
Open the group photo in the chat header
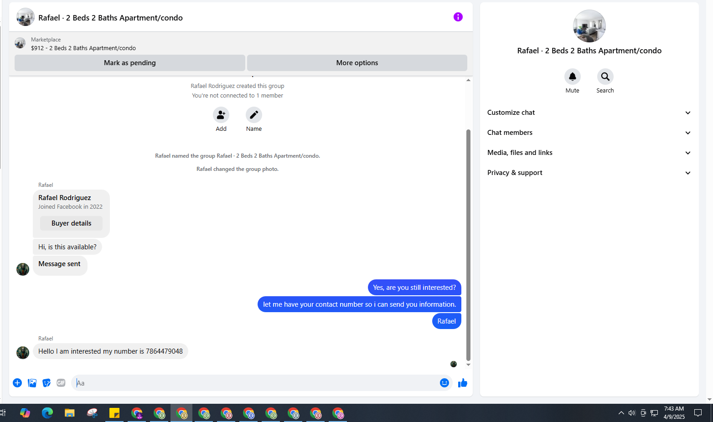point(26,17)
